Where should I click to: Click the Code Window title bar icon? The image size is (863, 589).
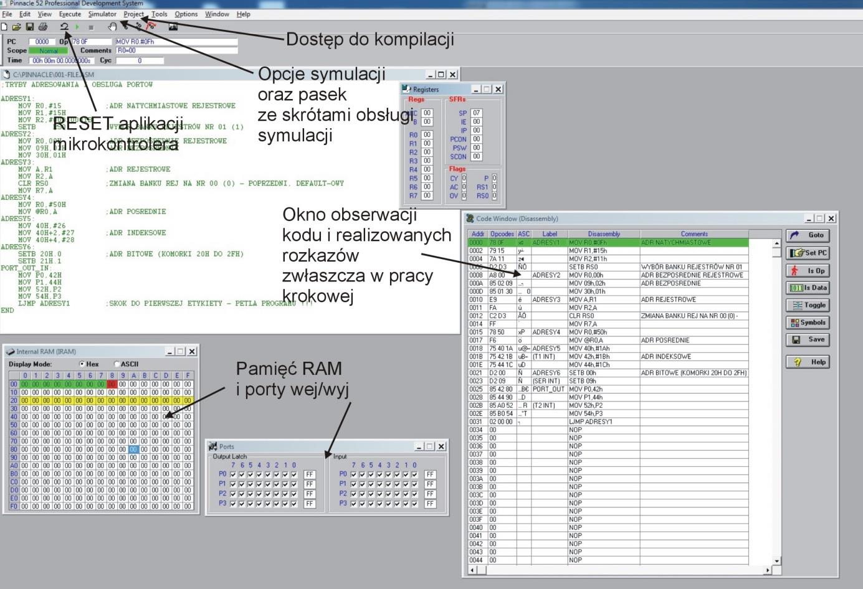click(x=470, y=219)
